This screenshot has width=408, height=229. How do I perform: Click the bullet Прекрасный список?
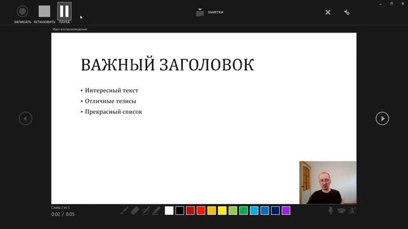[113, 112]
